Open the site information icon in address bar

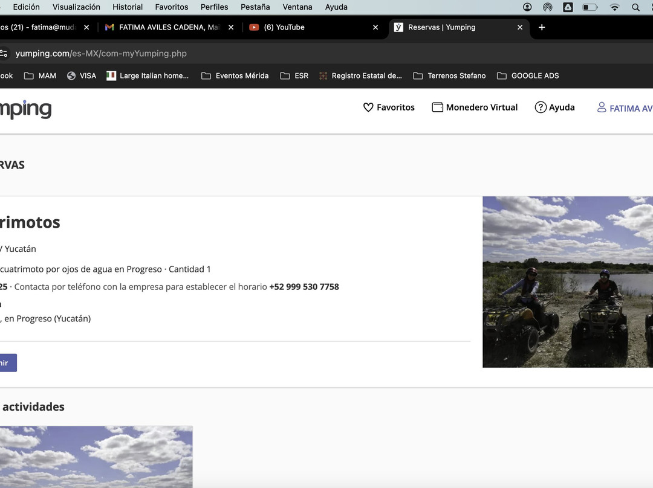click(x=4, y=53)
